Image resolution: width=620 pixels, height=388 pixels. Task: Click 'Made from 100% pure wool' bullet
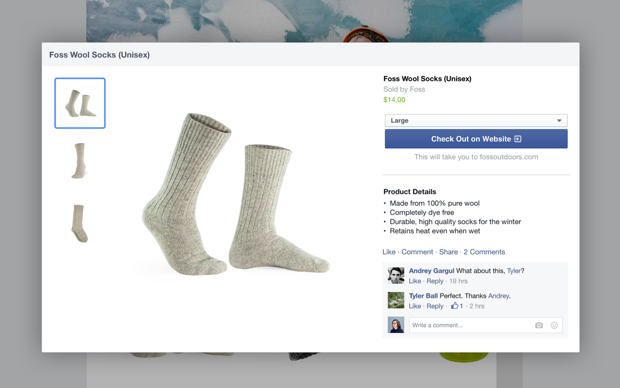click(435, 203)
